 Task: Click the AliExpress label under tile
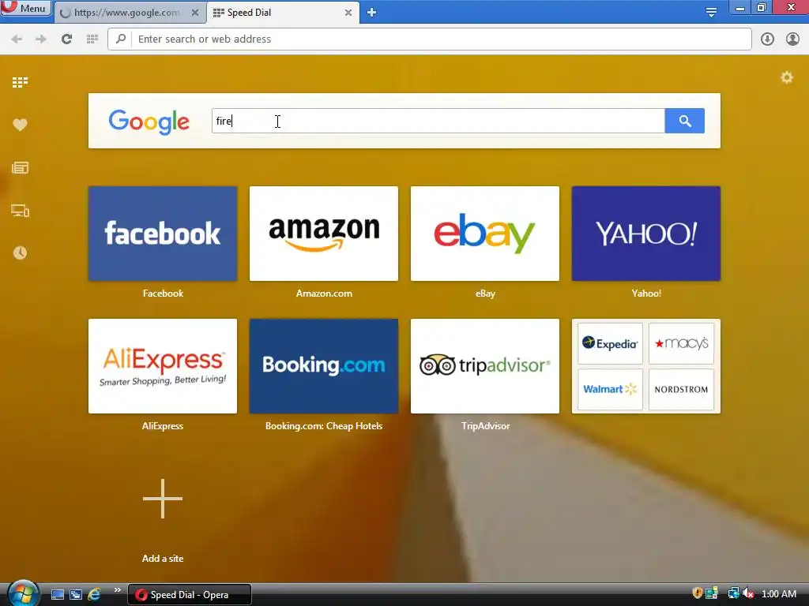163,425
